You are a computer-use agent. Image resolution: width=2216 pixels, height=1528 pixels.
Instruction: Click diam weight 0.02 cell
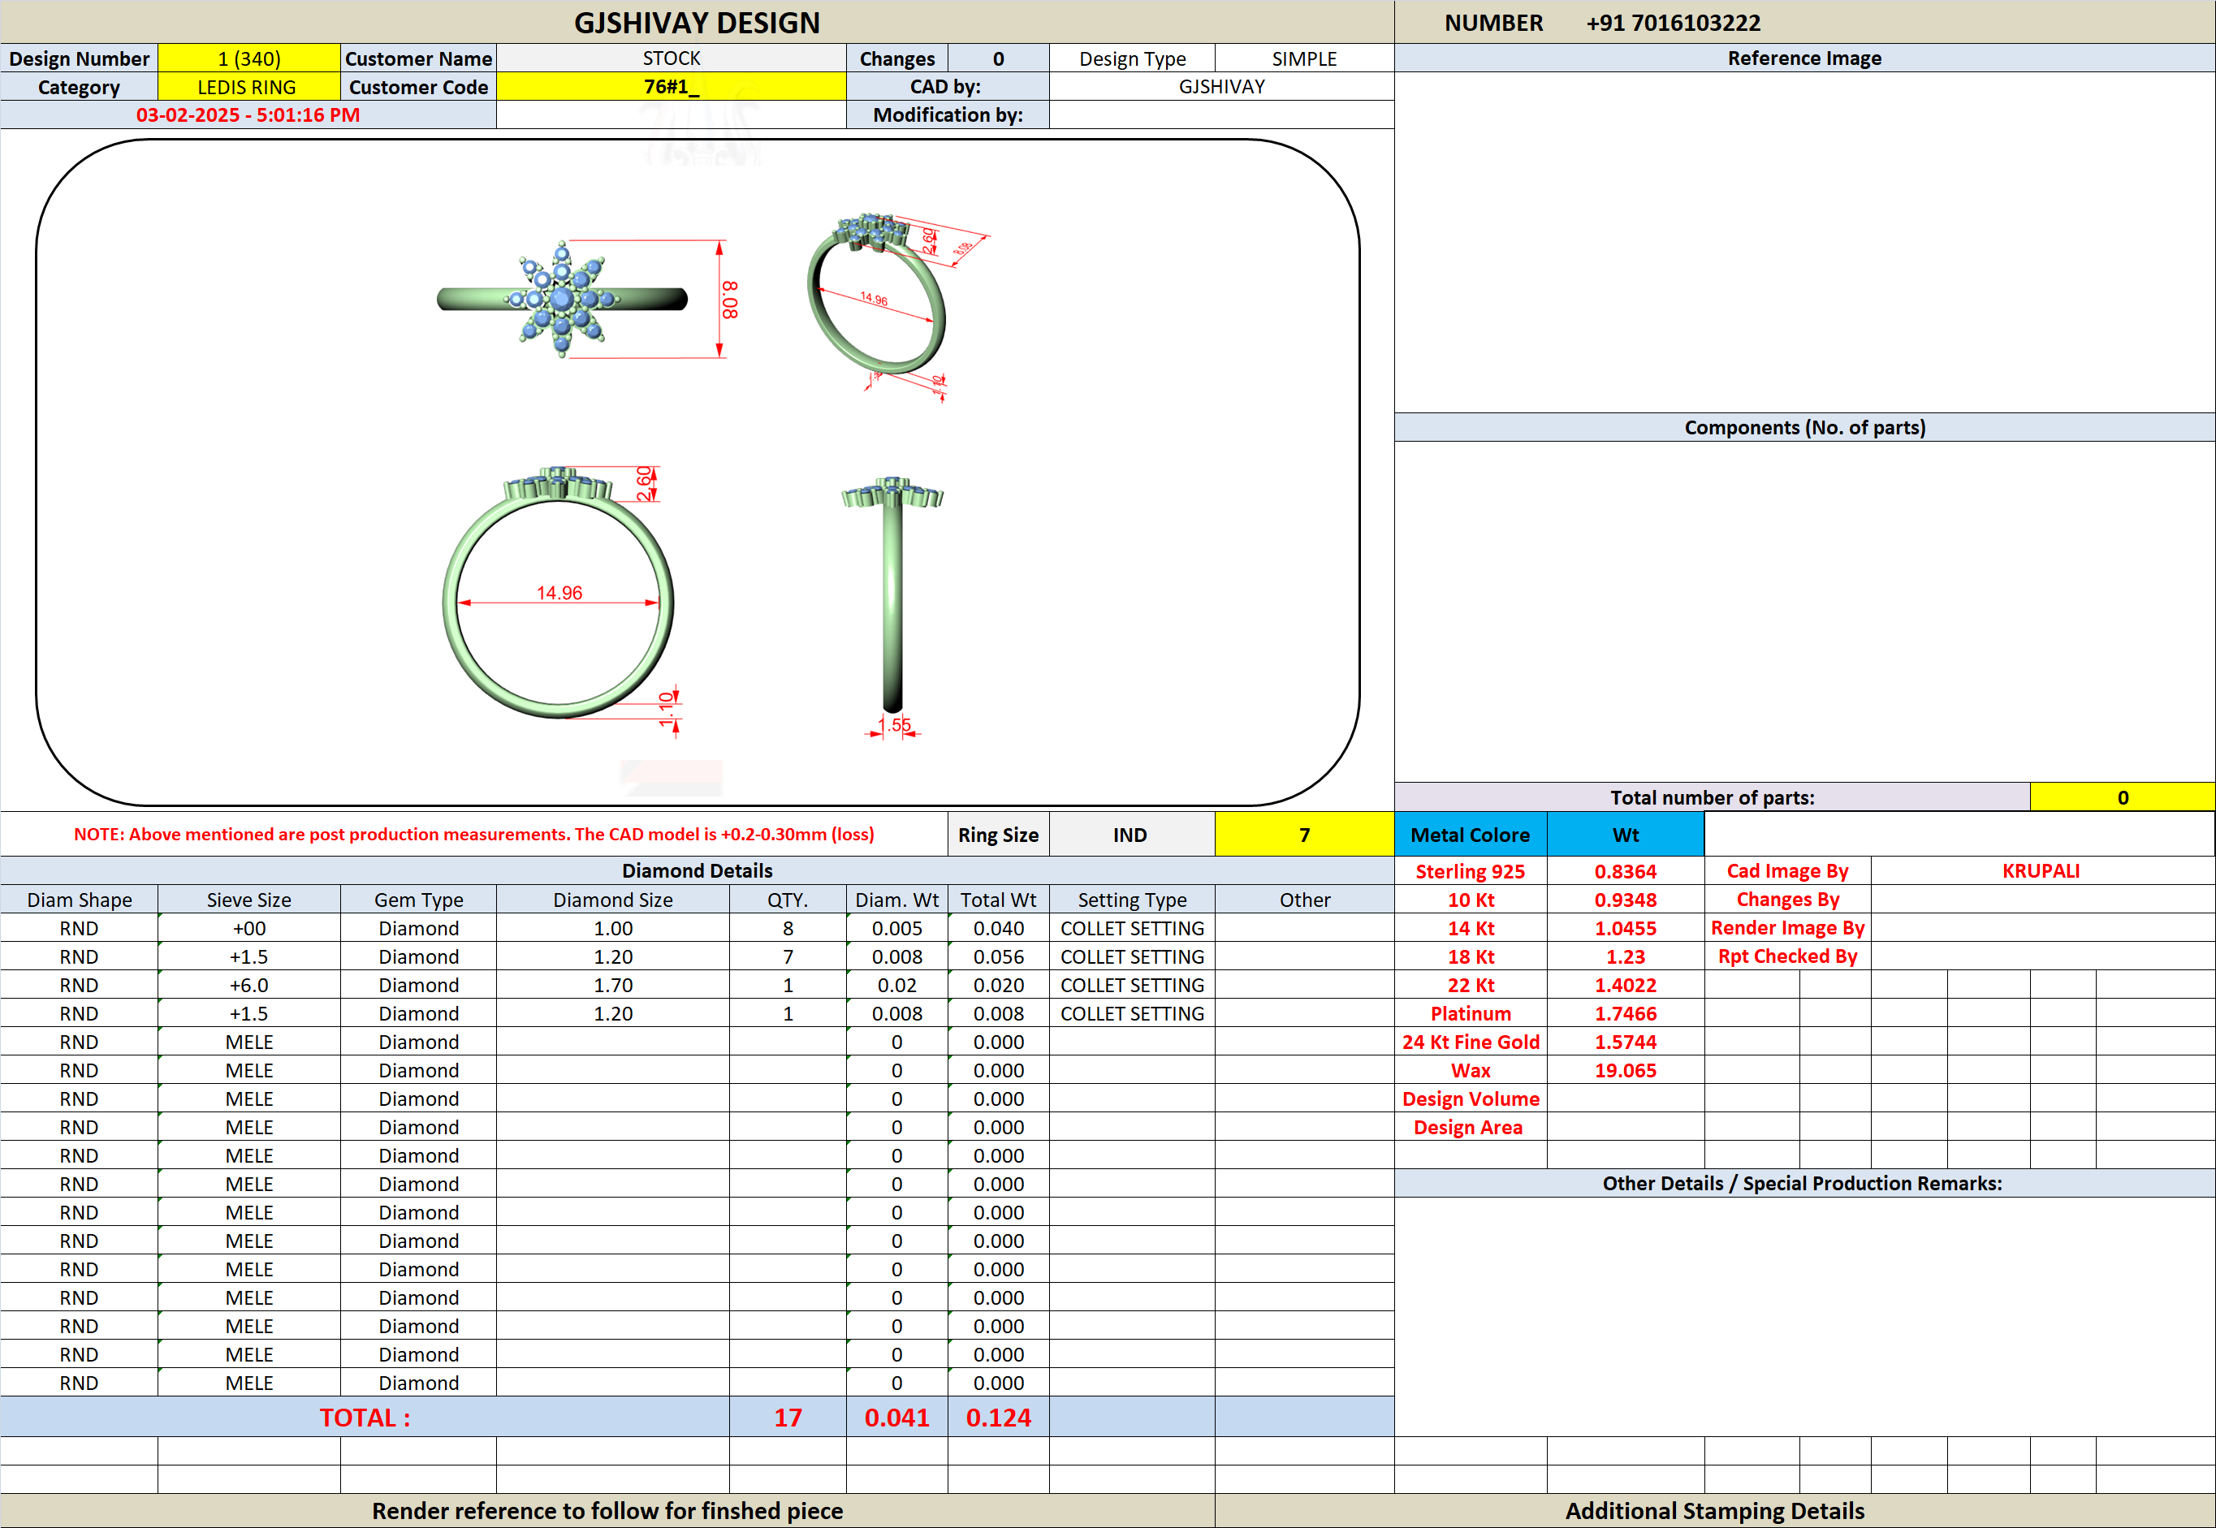(x=897, y=985)
